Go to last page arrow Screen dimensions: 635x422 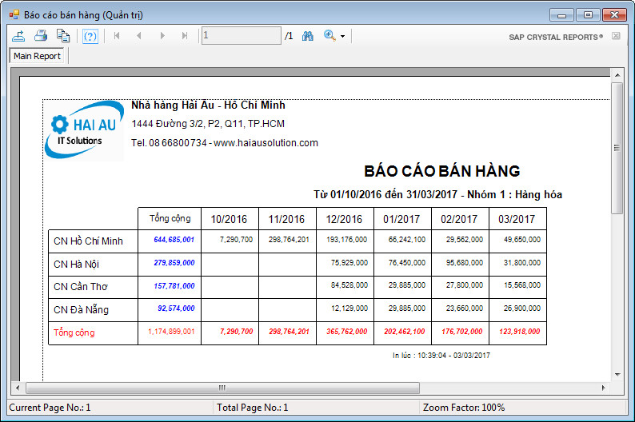click(x=185, y=36)
